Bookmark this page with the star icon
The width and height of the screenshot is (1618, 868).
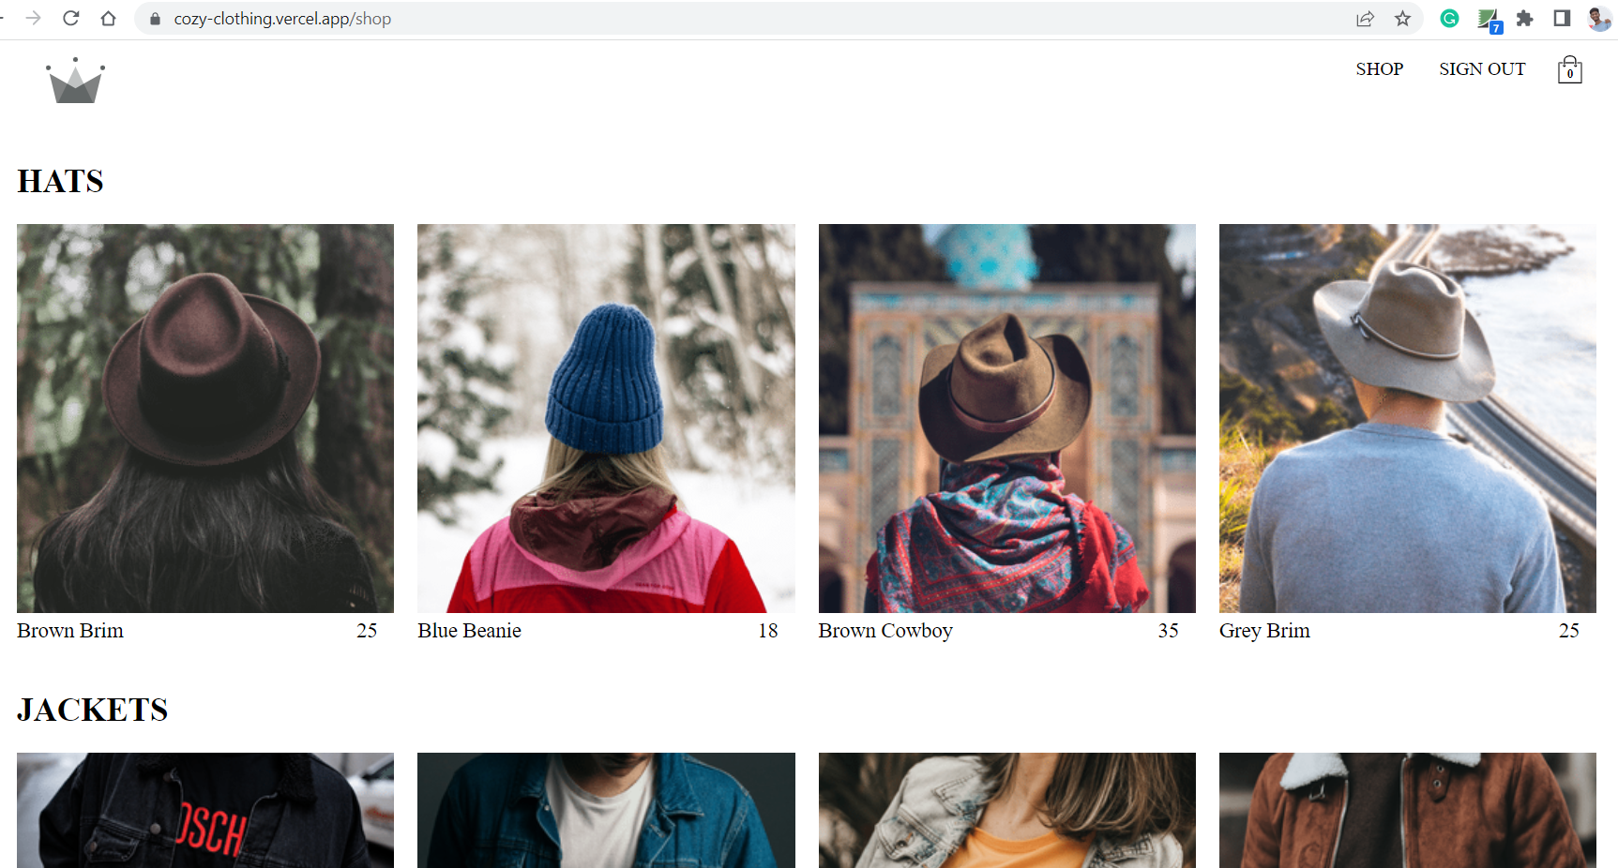point(1402,19)
